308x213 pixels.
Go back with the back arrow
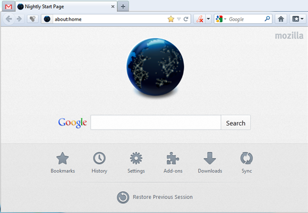tap(9, 19)
